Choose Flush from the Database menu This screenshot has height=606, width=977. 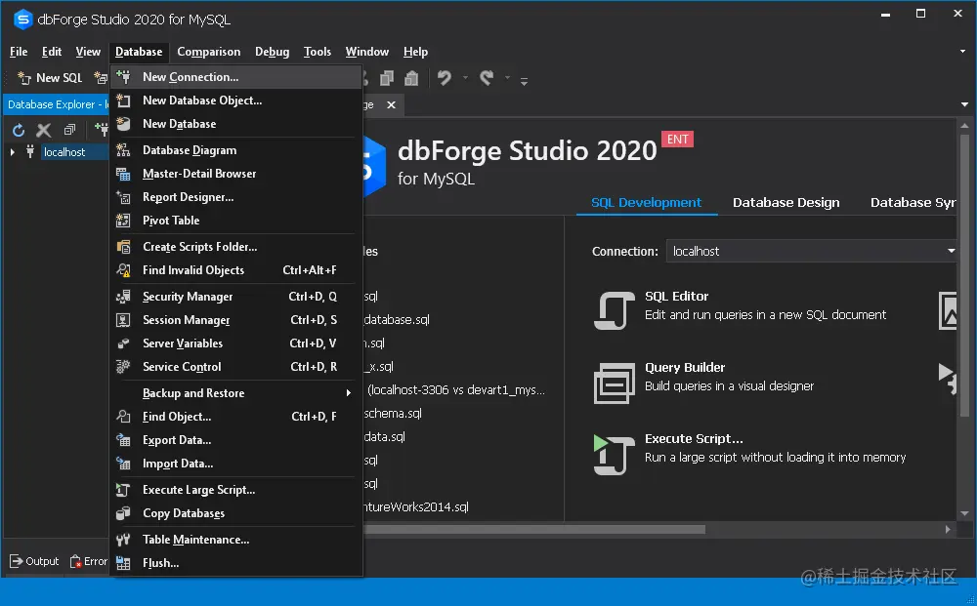[235, 563]
